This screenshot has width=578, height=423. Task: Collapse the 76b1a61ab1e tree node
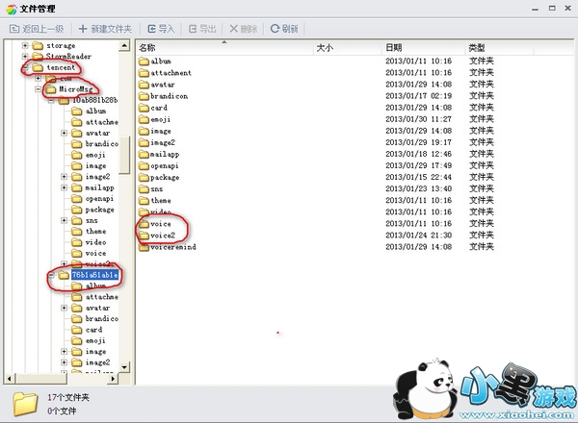tap(51, 275)
